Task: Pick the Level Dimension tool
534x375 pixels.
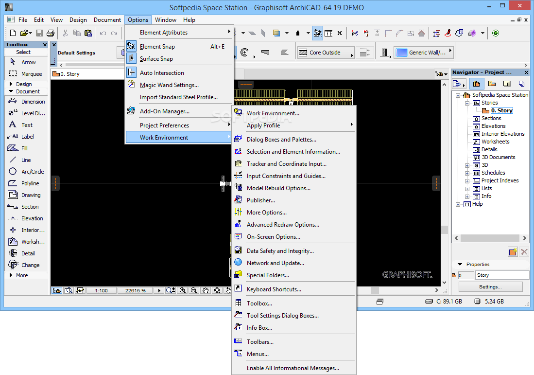Action: click(26, 113)
